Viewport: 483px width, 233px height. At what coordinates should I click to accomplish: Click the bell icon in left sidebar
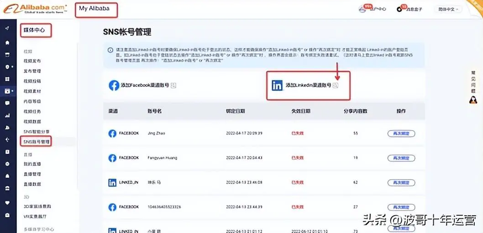coord(7,176)
